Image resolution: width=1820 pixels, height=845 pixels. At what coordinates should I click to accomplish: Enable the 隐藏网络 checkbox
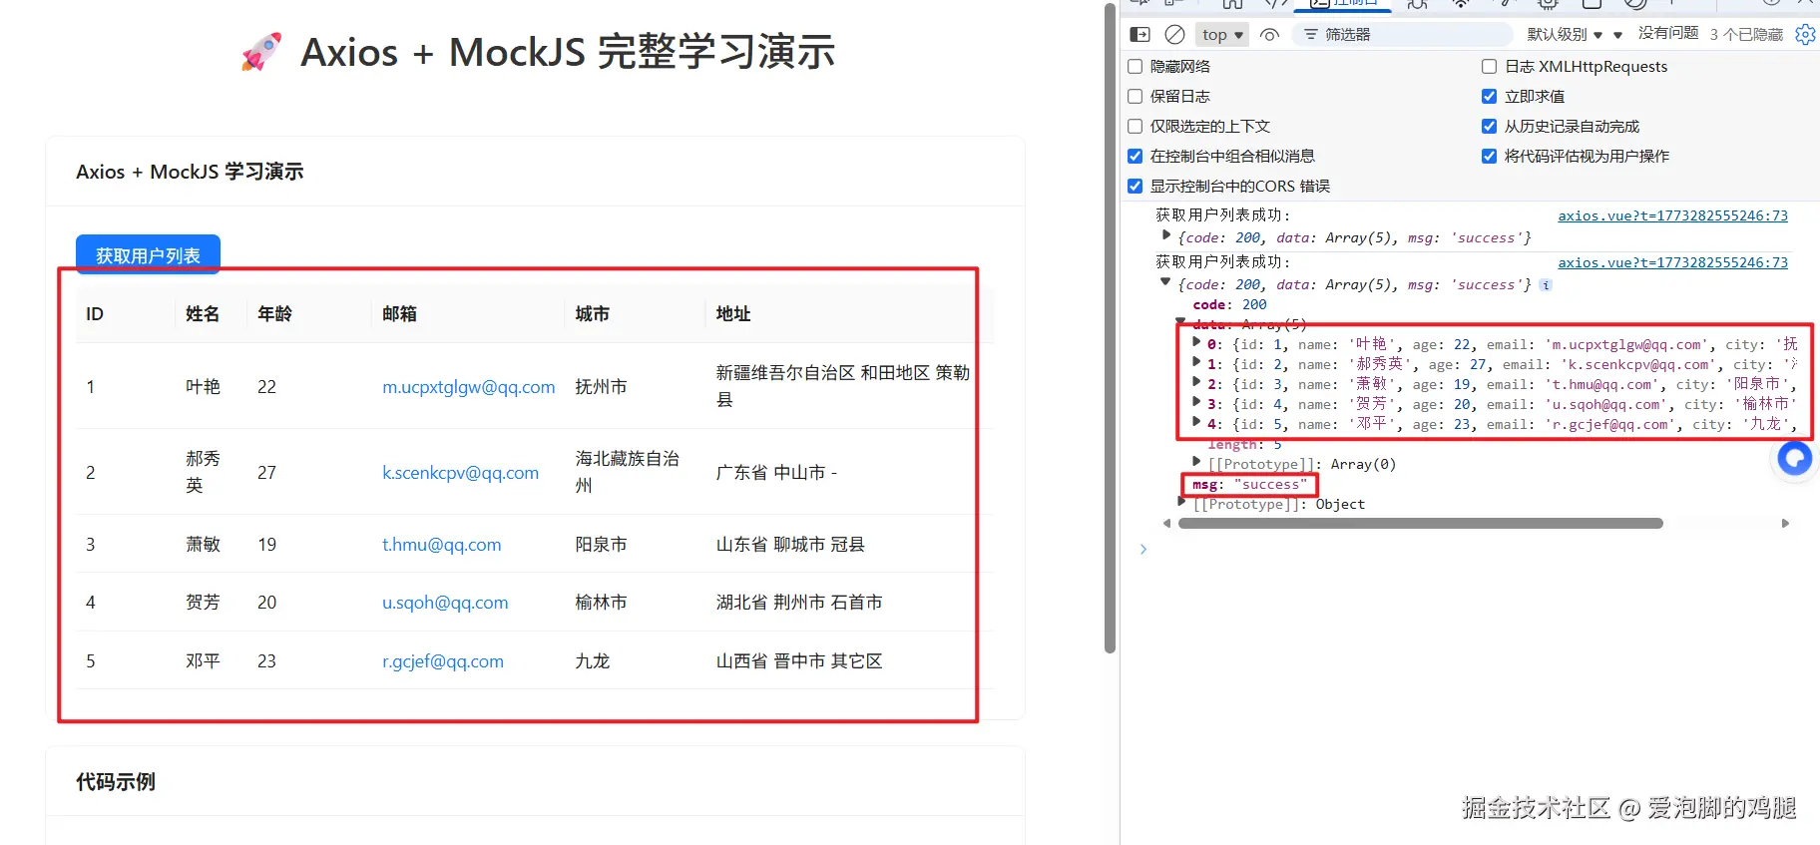pos(1135,67)
